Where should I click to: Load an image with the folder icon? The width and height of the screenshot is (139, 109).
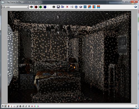click(63, 7)
